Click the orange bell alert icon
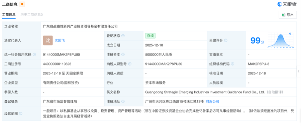The width and height of the screenshot is (301, 126). click(x=22, y=4)
